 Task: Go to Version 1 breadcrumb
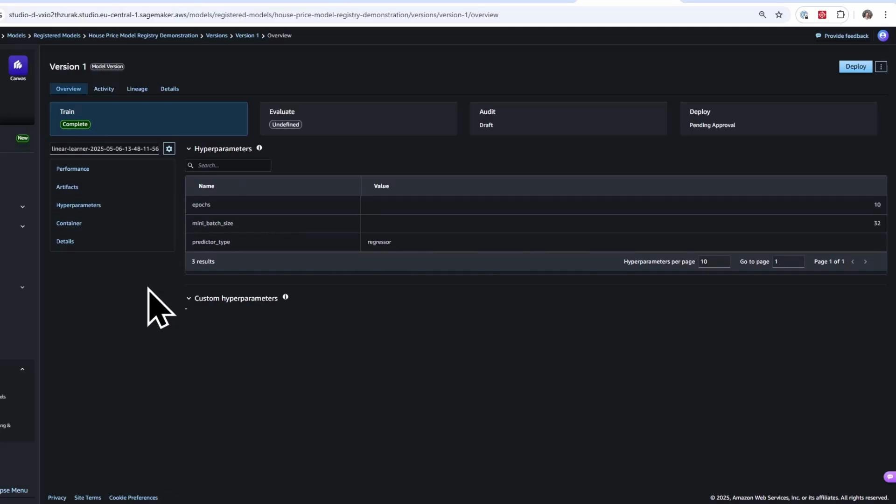tap(247, 35)
